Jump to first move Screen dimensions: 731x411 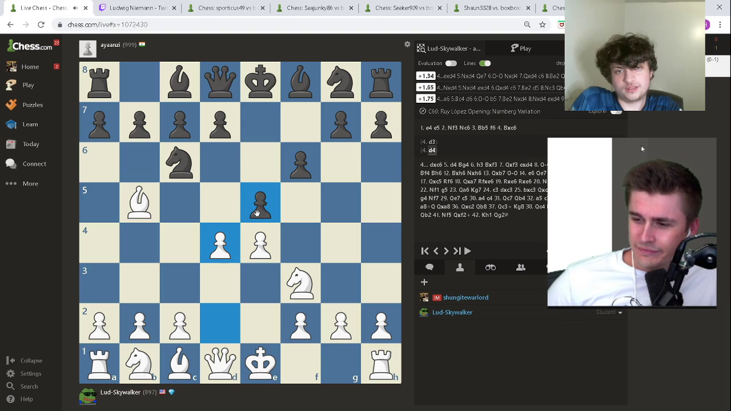click(x=425, y=251)
